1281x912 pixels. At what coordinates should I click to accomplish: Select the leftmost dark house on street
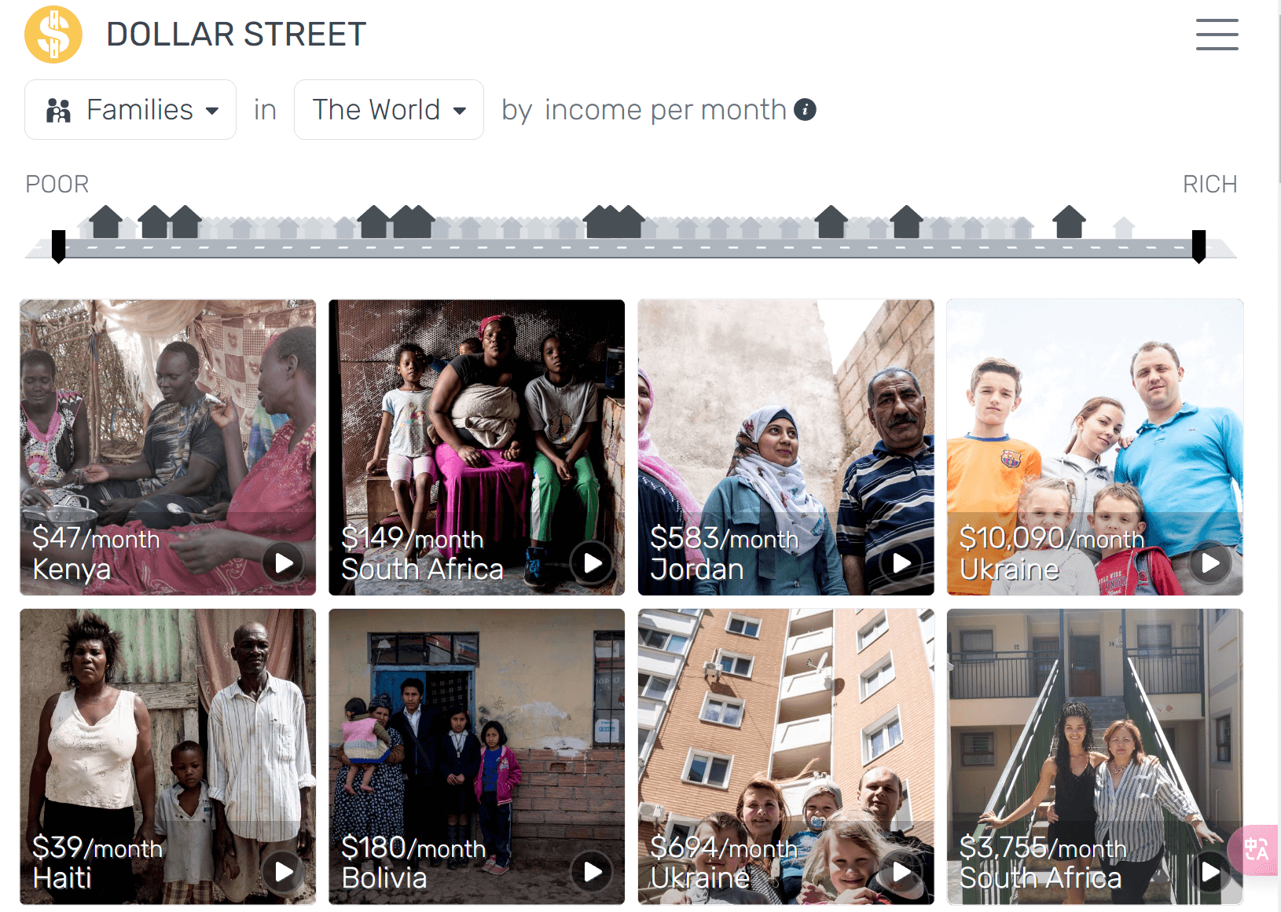(x=105, y=222)
